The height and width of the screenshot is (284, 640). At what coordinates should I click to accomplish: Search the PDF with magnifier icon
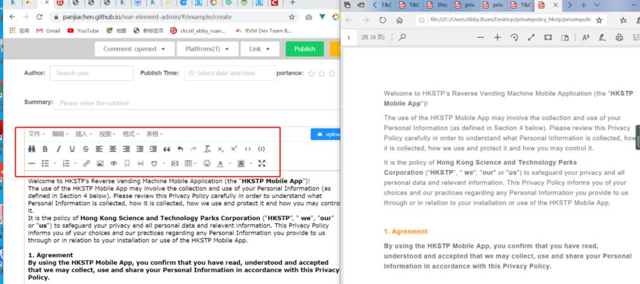tap(402, 38)
